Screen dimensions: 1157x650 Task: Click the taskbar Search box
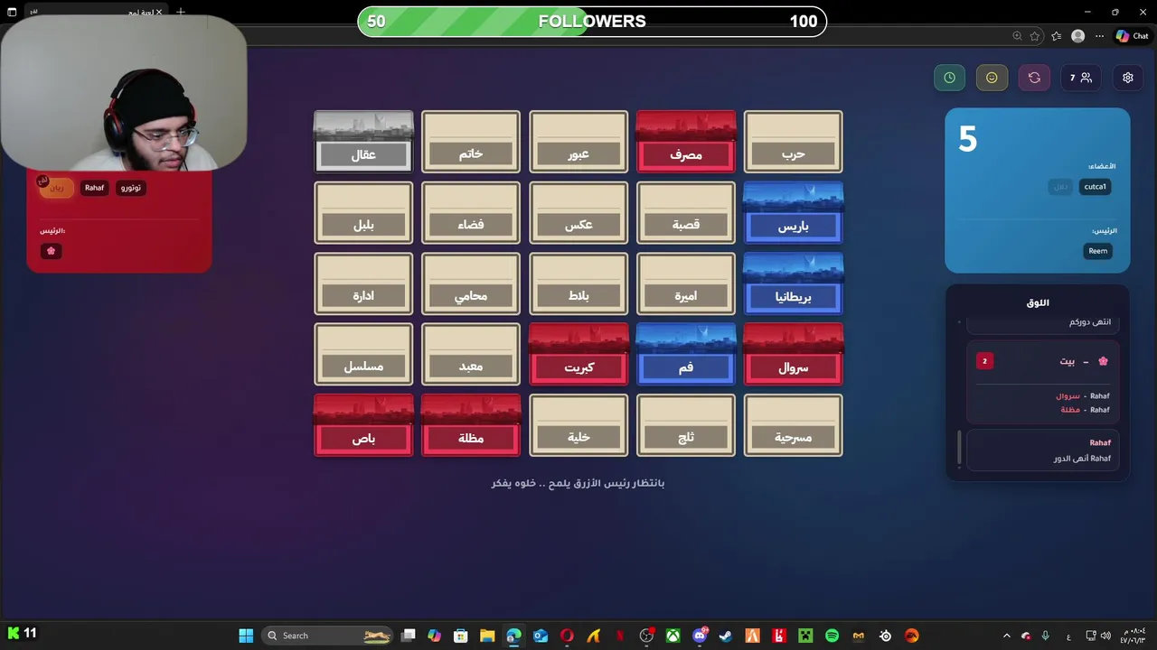pyautogui.click(x=327, y=636)
